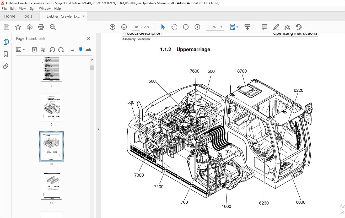This screenshot has width=345, height=218.
Task: Click the 7300 part label
Action: click(x=139, y=175)
